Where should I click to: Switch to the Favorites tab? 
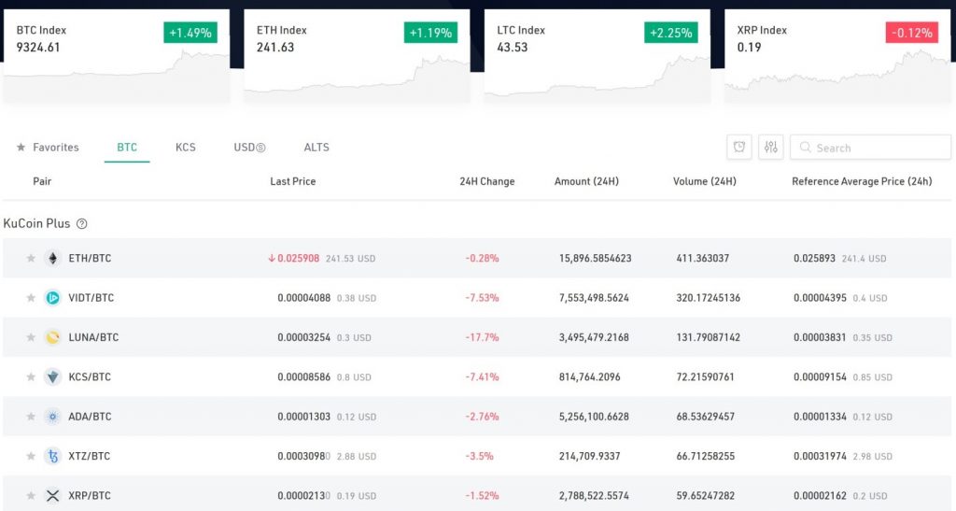[48, 147]
